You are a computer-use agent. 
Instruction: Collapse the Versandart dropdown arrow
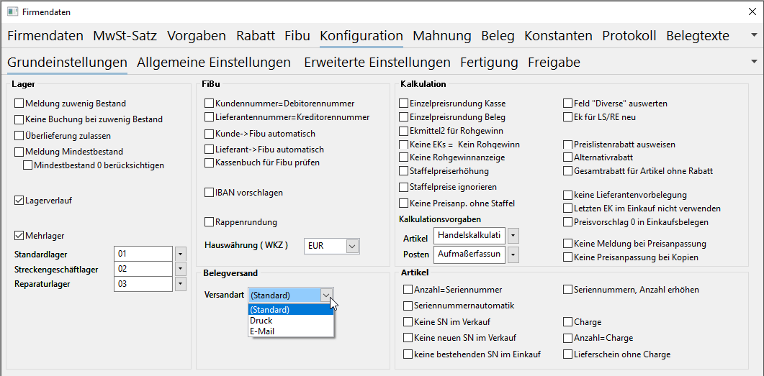(327, 295)
